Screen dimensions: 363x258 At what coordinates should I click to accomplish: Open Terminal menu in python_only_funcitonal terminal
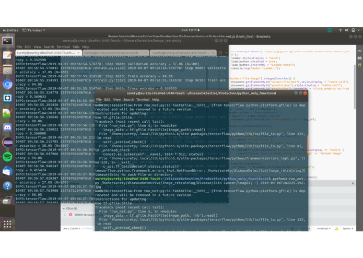pos(143,100)
